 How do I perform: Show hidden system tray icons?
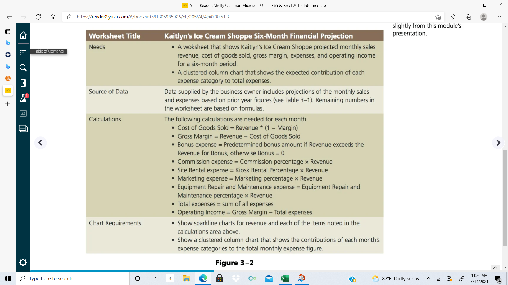[429, 278]
